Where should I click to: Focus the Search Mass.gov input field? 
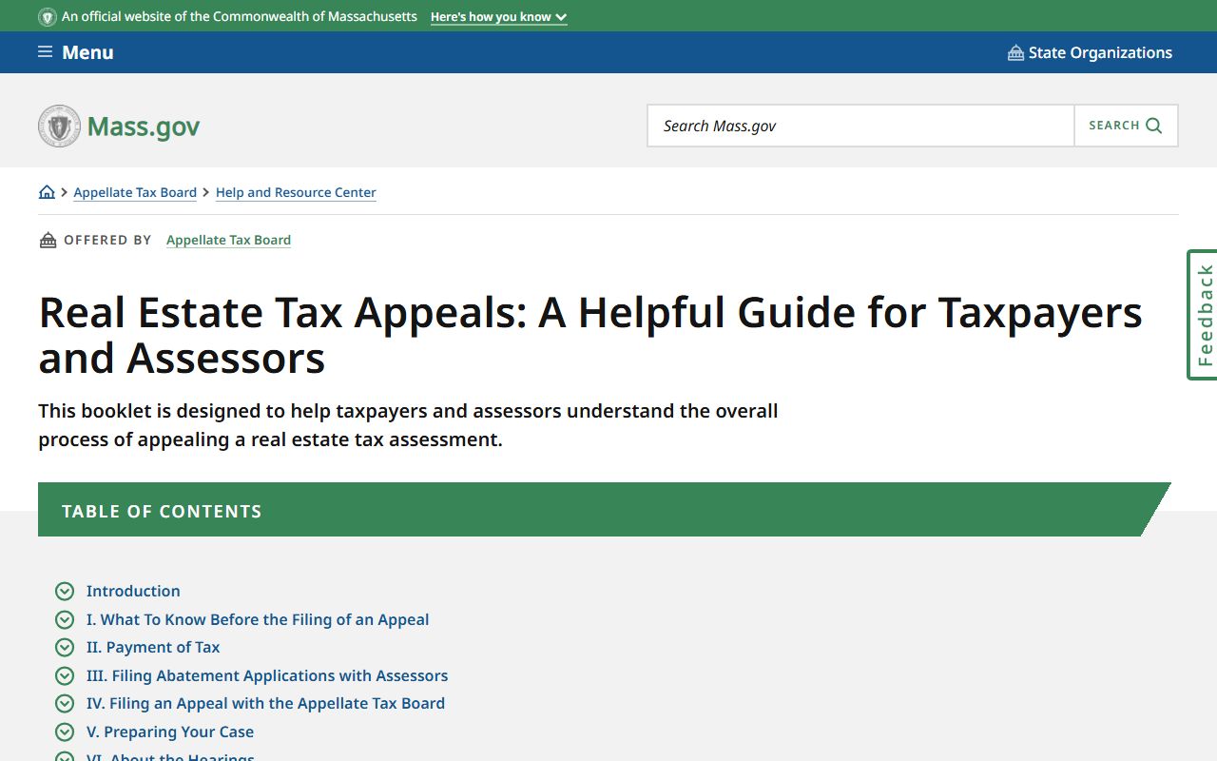click(860, 126)
